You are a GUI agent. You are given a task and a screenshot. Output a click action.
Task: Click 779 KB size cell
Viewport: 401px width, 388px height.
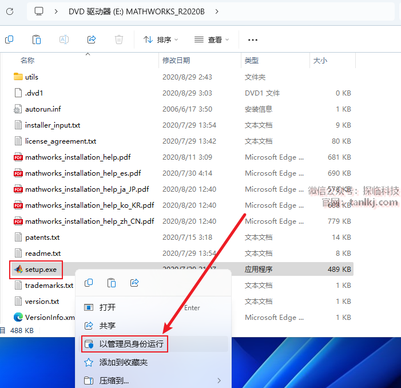click(339, 221)
